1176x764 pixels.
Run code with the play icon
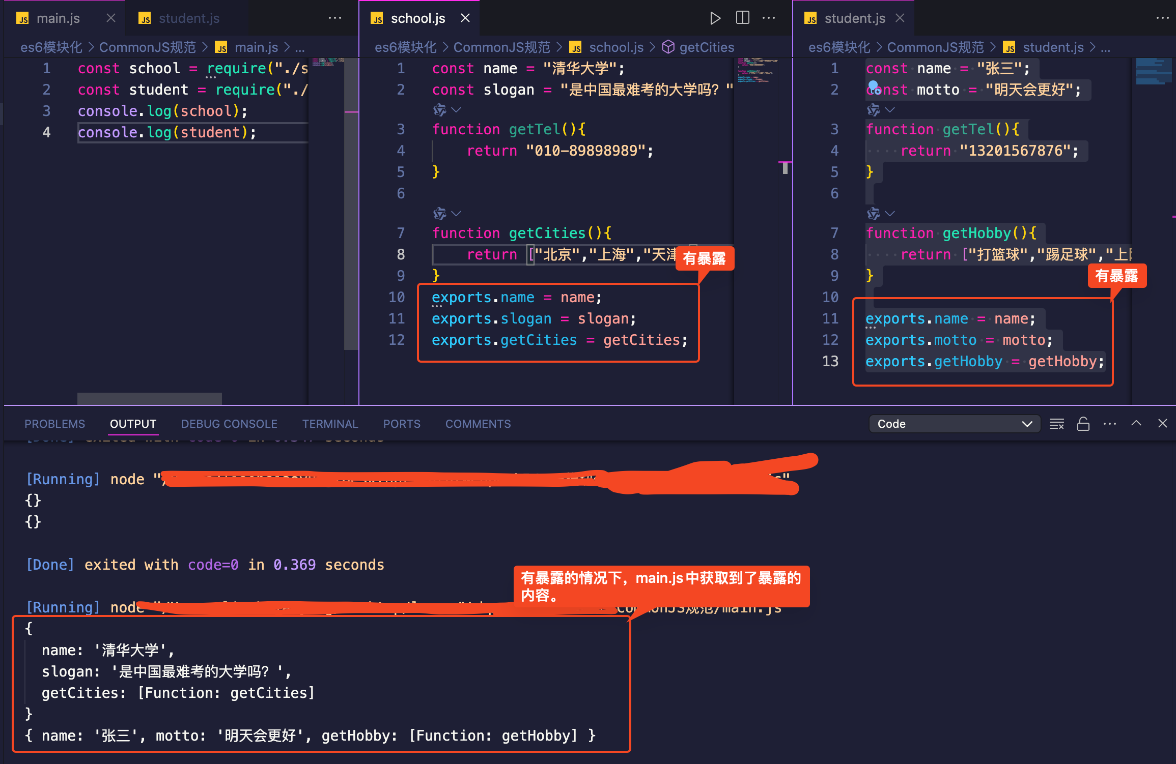pos(715,18)
